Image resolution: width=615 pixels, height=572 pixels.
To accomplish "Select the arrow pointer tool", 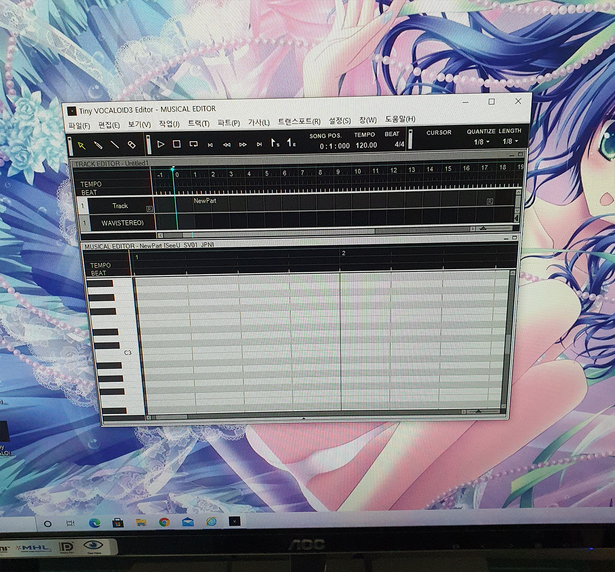I will [82, 145].
